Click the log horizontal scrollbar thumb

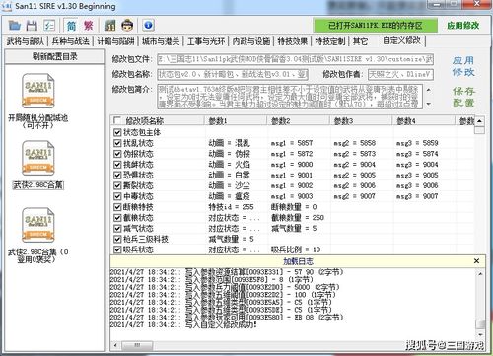point(137,345)
